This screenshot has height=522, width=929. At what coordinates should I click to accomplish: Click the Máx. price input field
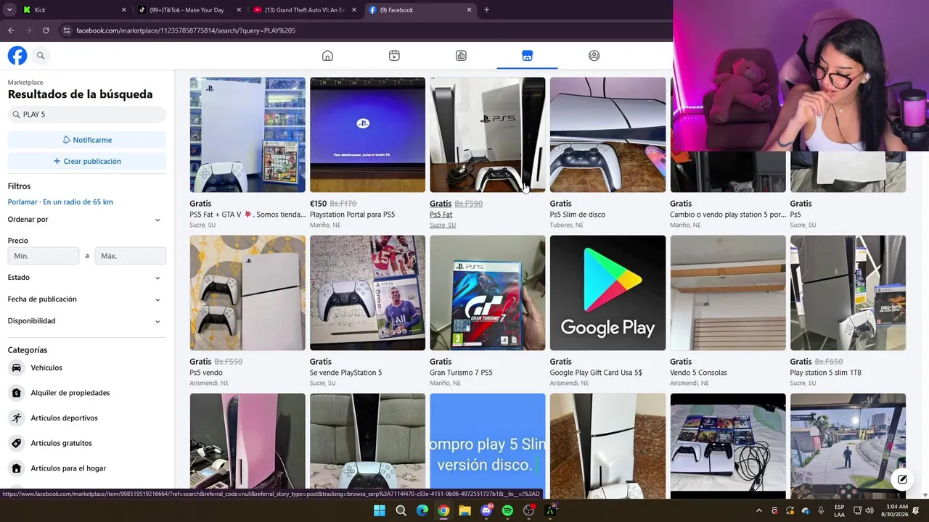131,256
